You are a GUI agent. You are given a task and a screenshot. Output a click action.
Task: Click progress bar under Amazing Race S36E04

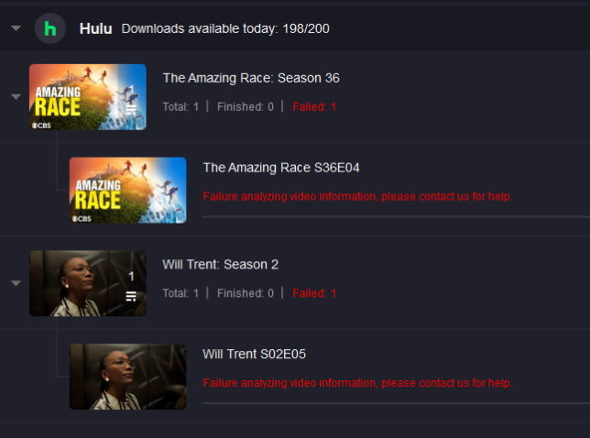(396, 217)
